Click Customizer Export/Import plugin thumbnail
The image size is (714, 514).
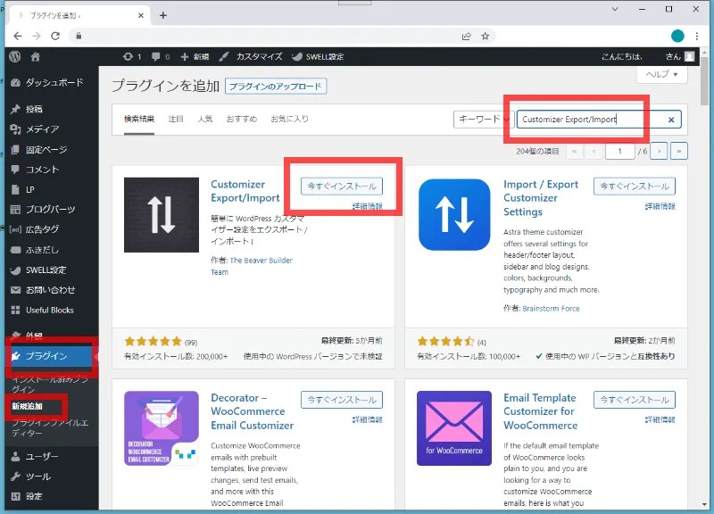point(162,215)
